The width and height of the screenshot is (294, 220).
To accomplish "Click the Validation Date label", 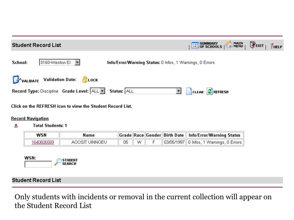I will 60,80.
